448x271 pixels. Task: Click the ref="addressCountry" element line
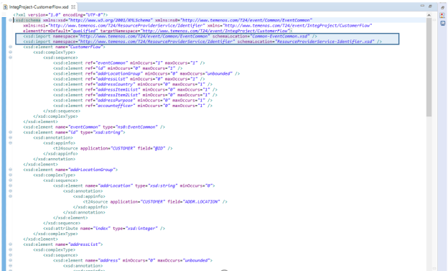pyautogui.click(x=133, y=84)
